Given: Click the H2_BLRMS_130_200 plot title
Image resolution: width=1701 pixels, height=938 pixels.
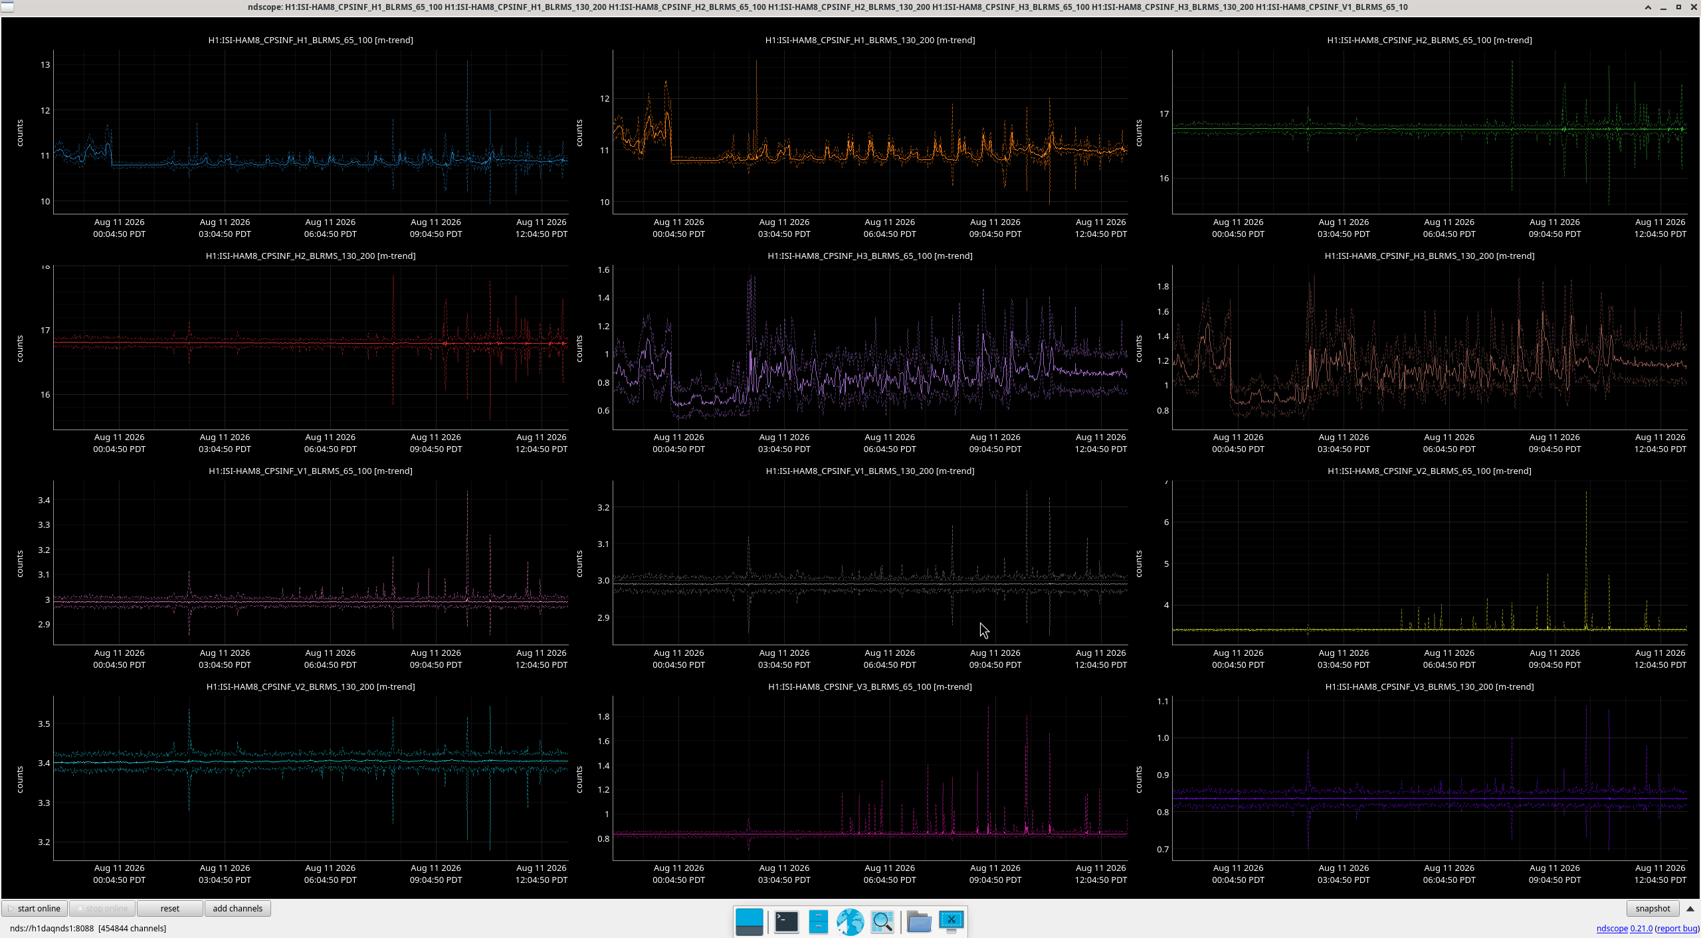Looking at the screenshot, I should point(310,256).
